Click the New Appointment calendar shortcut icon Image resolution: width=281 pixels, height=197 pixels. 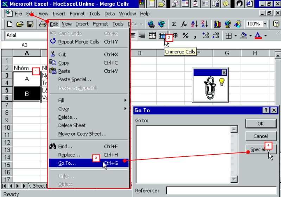click(185, 4)
